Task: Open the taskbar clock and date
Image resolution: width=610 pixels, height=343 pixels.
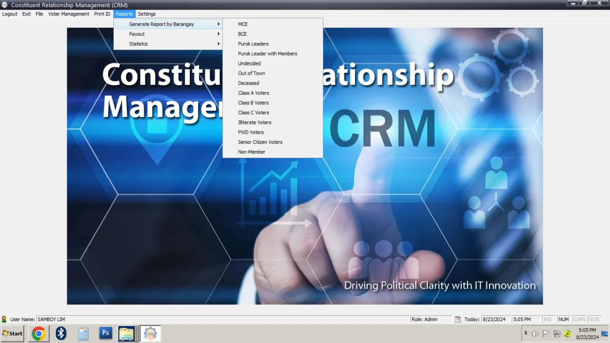Action: [x=587, y=333]
